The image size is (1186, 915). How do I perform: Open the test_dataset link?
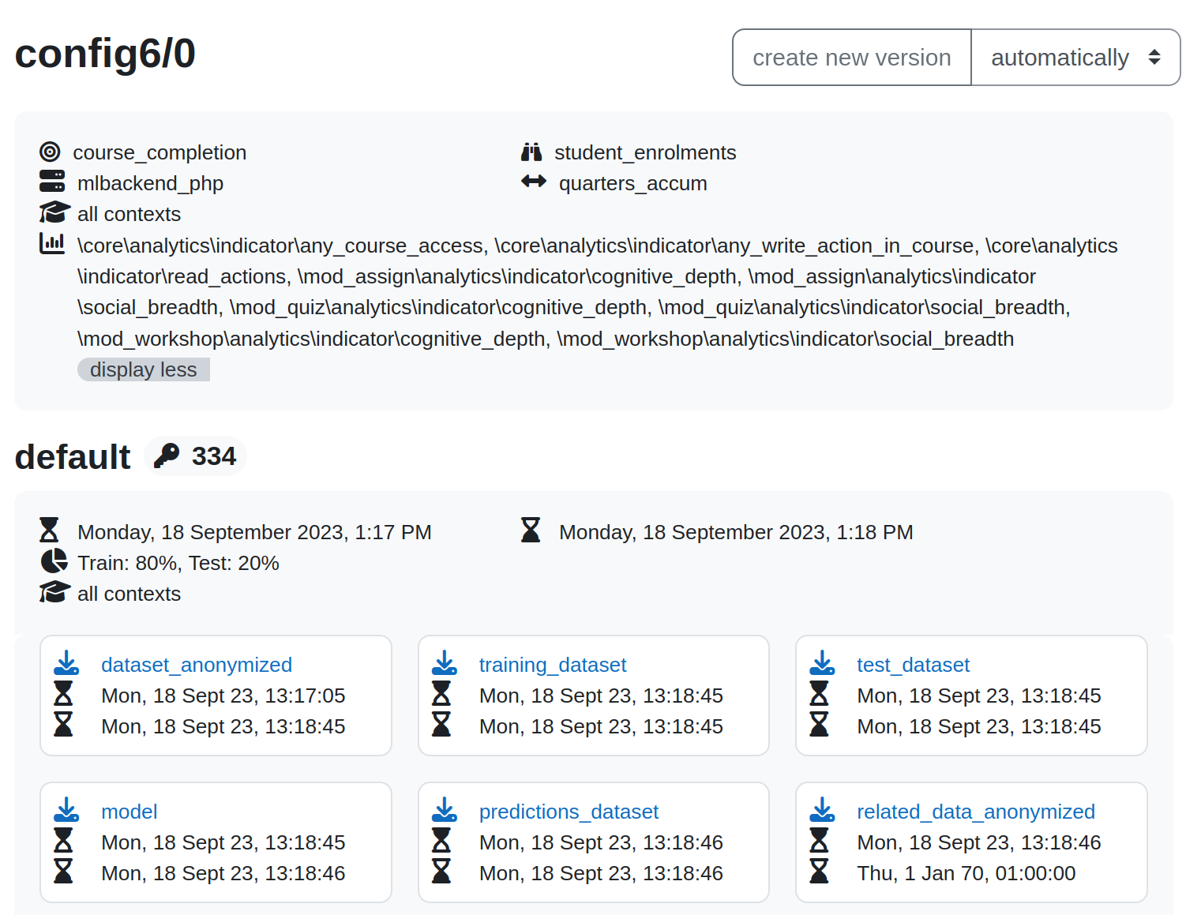tap(913, 665)
